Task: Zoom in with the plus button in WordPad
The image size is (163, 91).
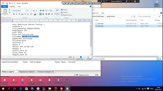Action: pyautogui.click(x=88, y=57)
